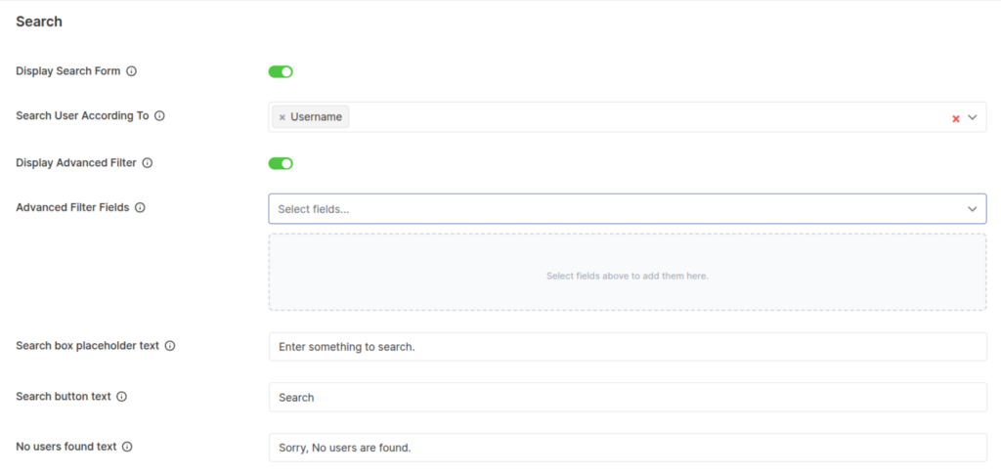Click info icon next to Advanced Filter Fields
This screenshot has height=474, width=1001.
coord(140,208)
